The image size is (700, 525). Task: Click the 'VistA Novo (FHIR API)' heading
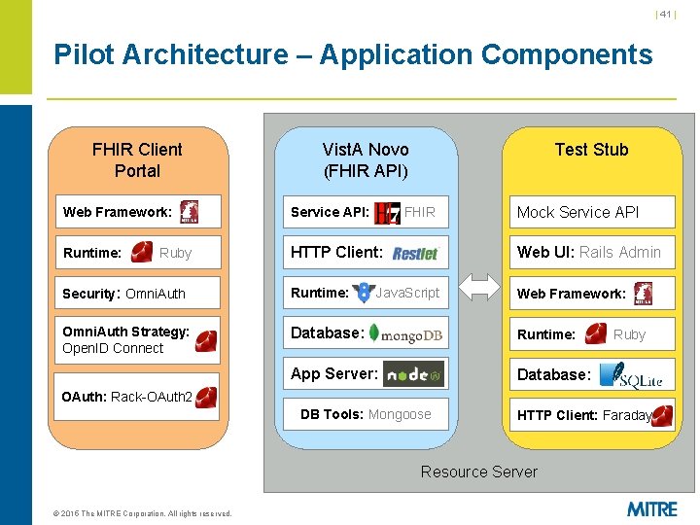pyautogui.click(x=366, y=159)
